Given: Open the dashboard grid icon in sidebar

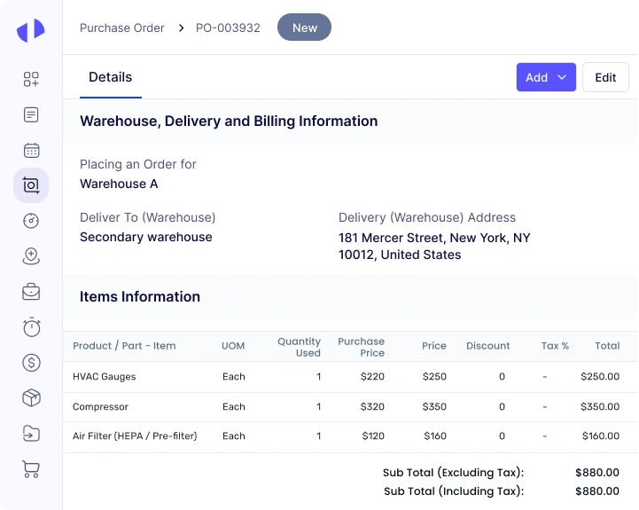Looking at the screenshot, I should click(31, 80).
